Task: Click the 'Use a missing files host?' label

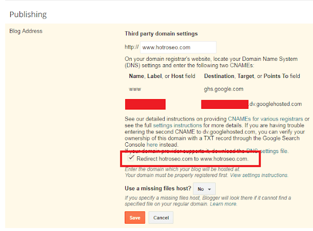Action: [x=158, y=188]
